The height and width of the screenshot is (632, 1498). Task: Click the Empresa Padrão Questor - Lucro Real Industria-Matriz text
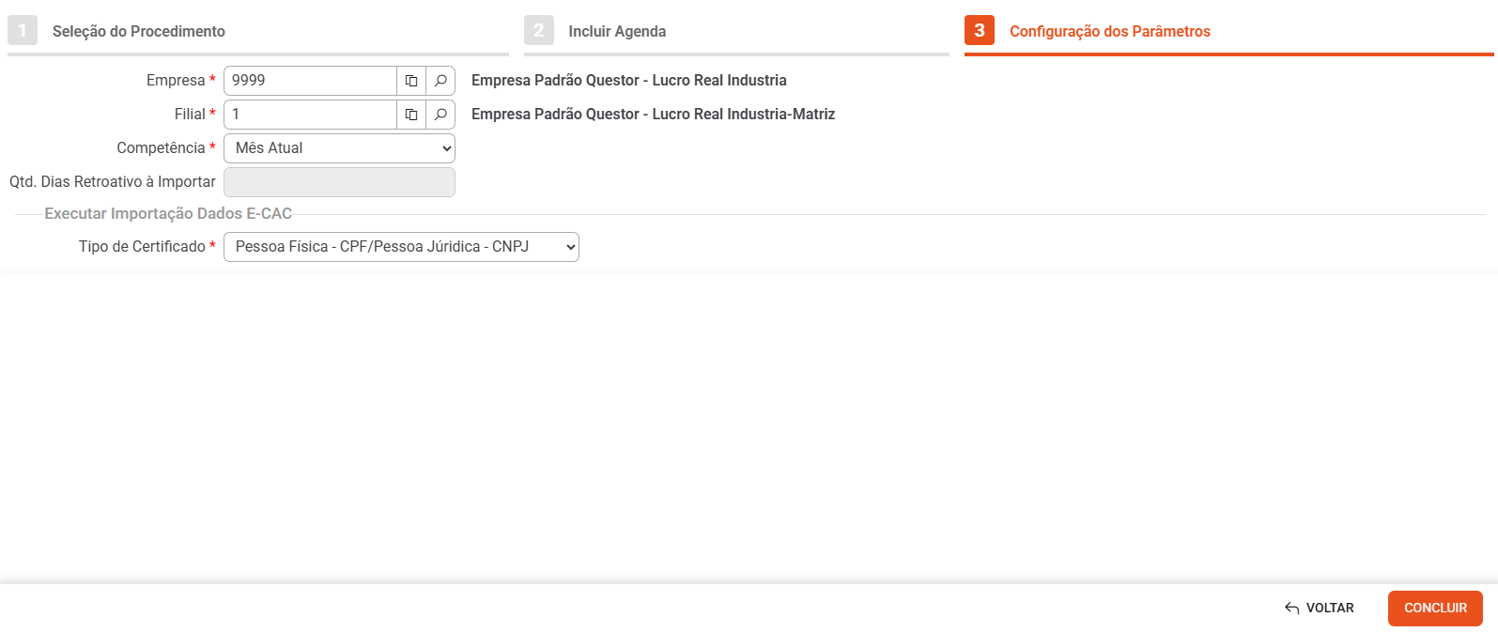[x=653, y=115]
